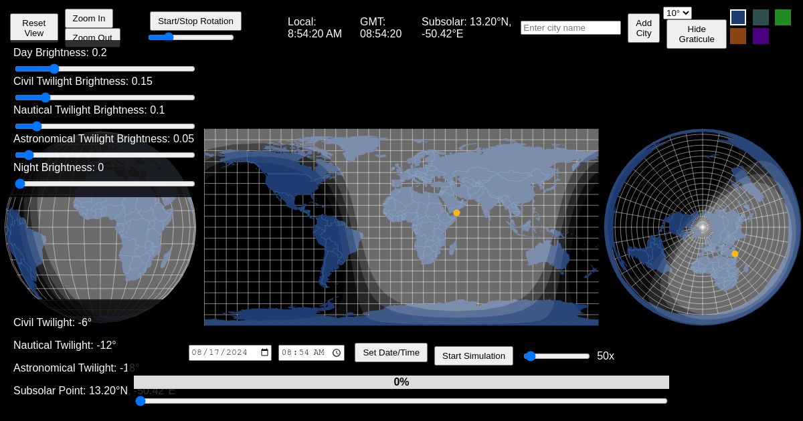The height and width of the screenshot is (421, 803).
Task: Reset the map view
Action: [33, 27]
